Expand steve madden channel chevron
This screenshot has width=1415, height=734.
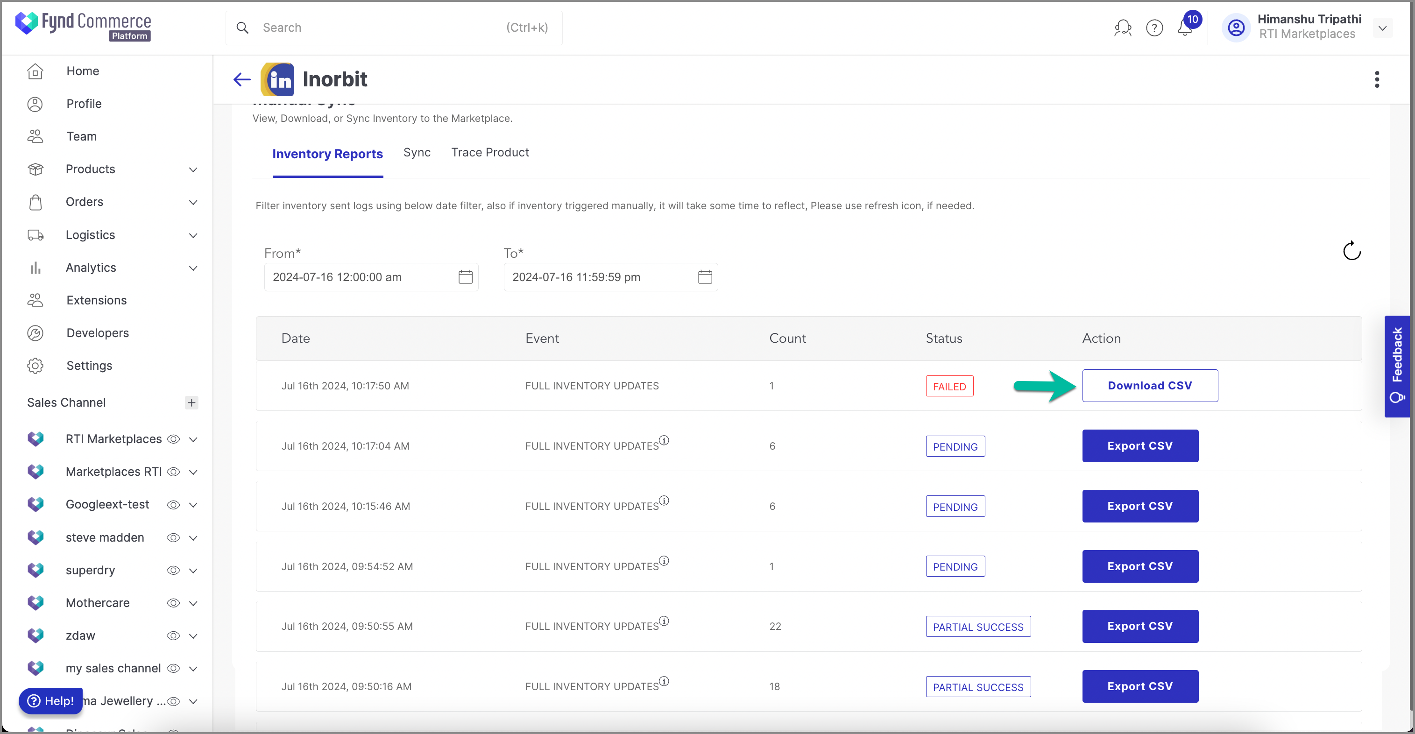193,538
